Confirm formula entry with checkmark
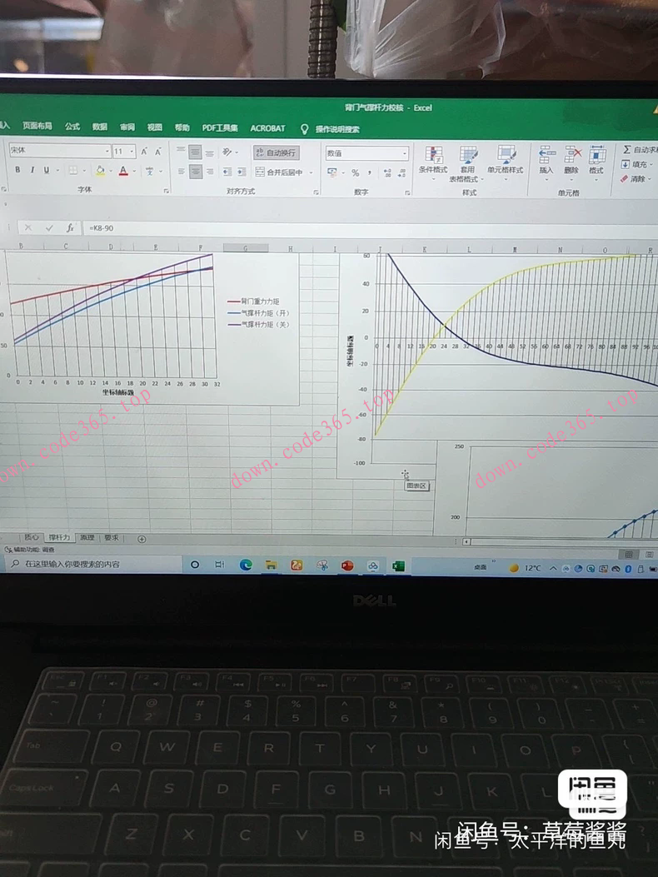 pos(49,227)
